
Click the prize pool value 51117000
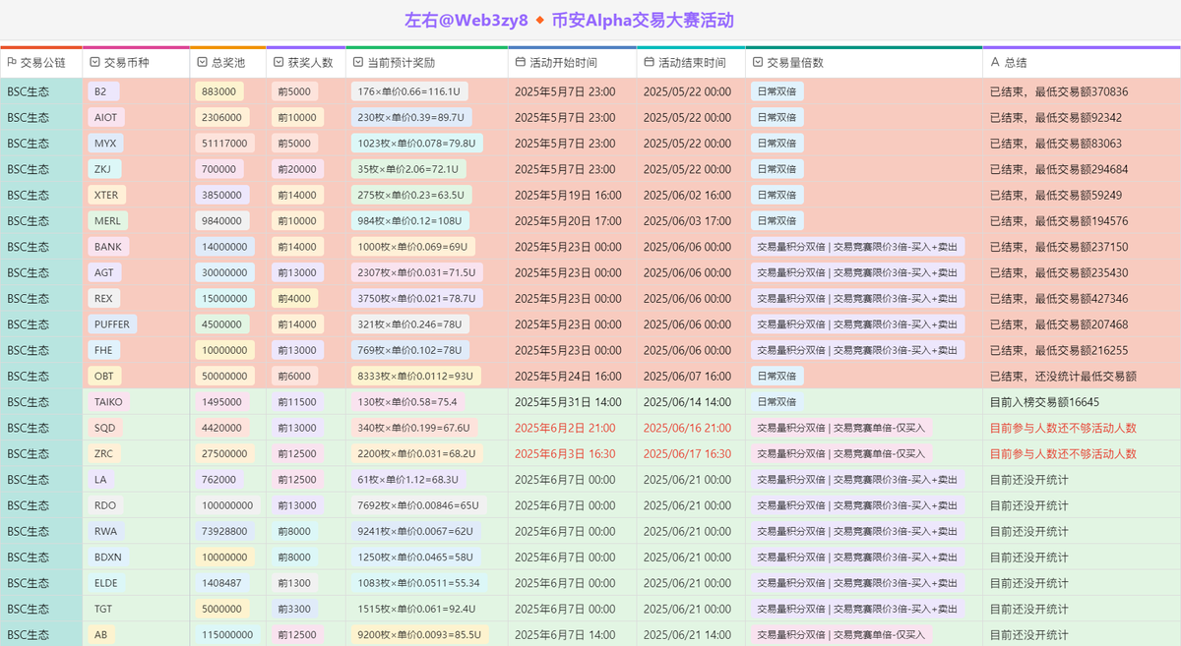[x=224, y=143]
